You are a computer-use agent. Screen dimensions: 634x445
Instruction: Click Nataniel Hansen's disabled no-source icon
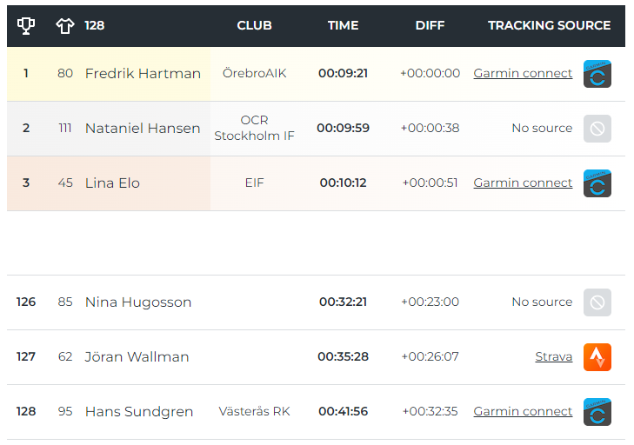point(597,129)
